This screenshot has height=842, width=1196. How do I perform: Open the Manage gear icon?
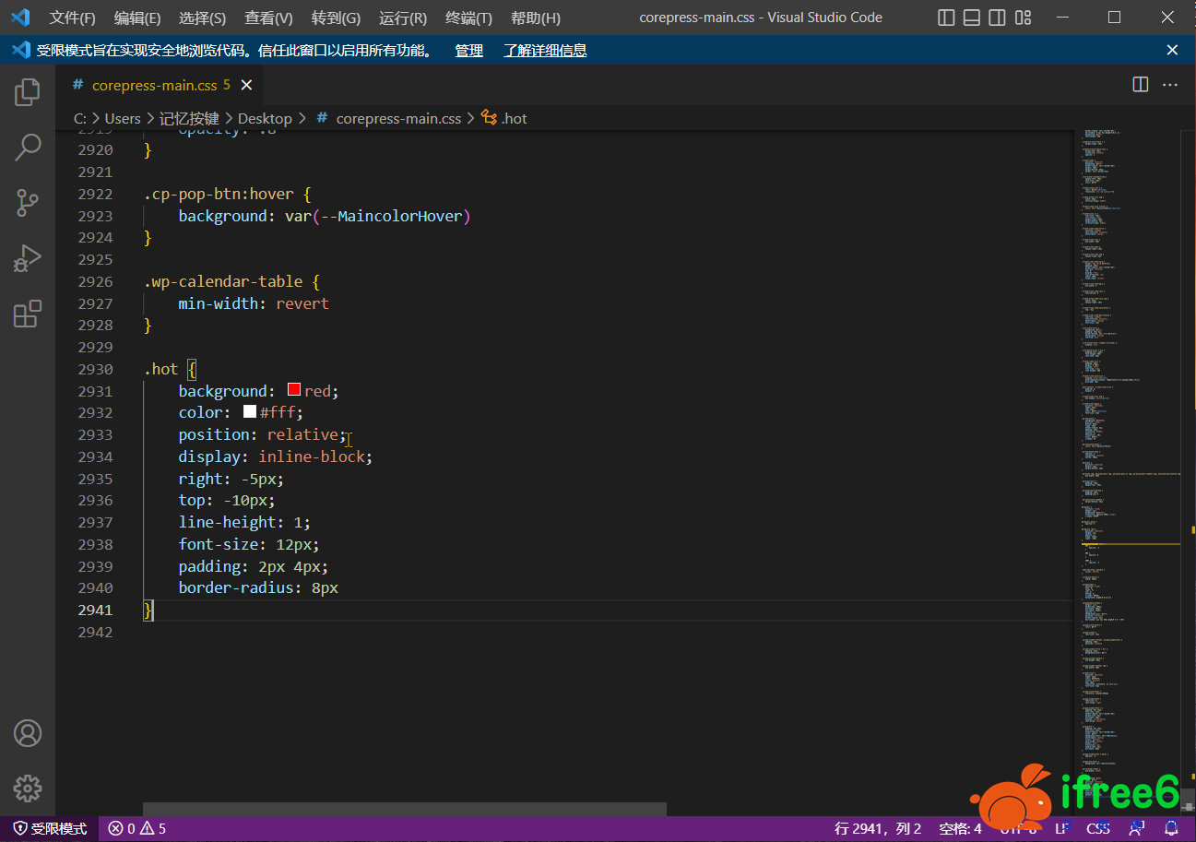pos(28,788)
